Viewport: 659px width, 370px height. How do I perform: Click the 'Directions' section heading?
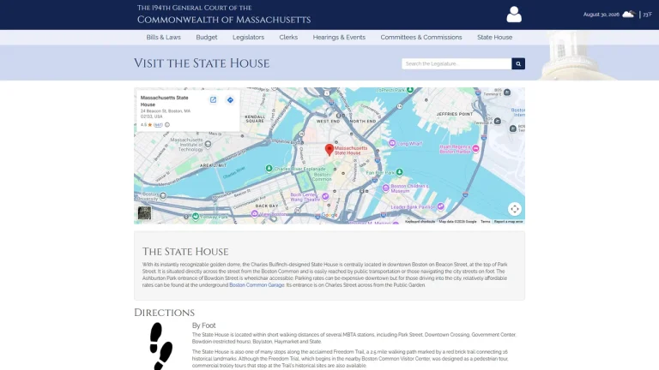tap(165, 313)
